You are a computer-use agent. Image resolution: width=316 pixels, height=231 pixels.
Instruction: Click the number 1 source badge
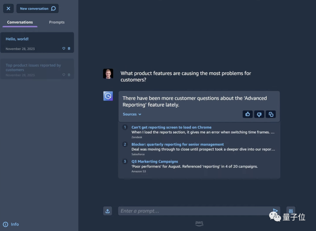[x=125, y=127]
